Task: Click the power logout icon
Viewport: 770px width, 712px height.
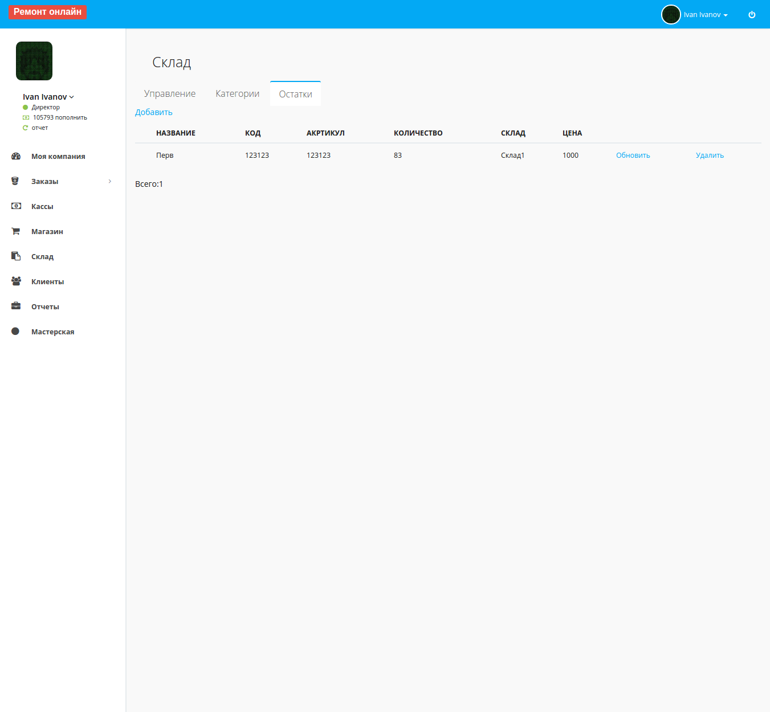Action: tap(752, 15)
